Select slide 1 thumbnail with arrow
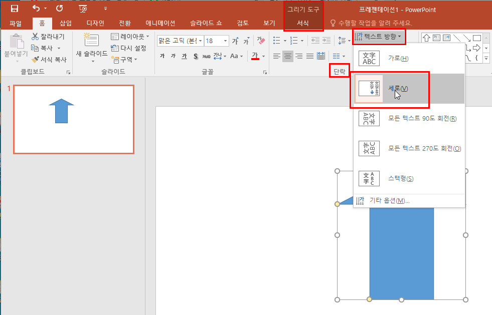The width and height of the screenshot is (492, 315). (74, 119)
